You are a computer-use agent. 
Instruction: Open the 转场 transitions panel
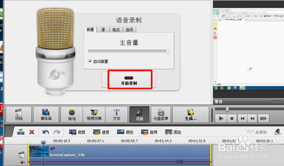72,115
